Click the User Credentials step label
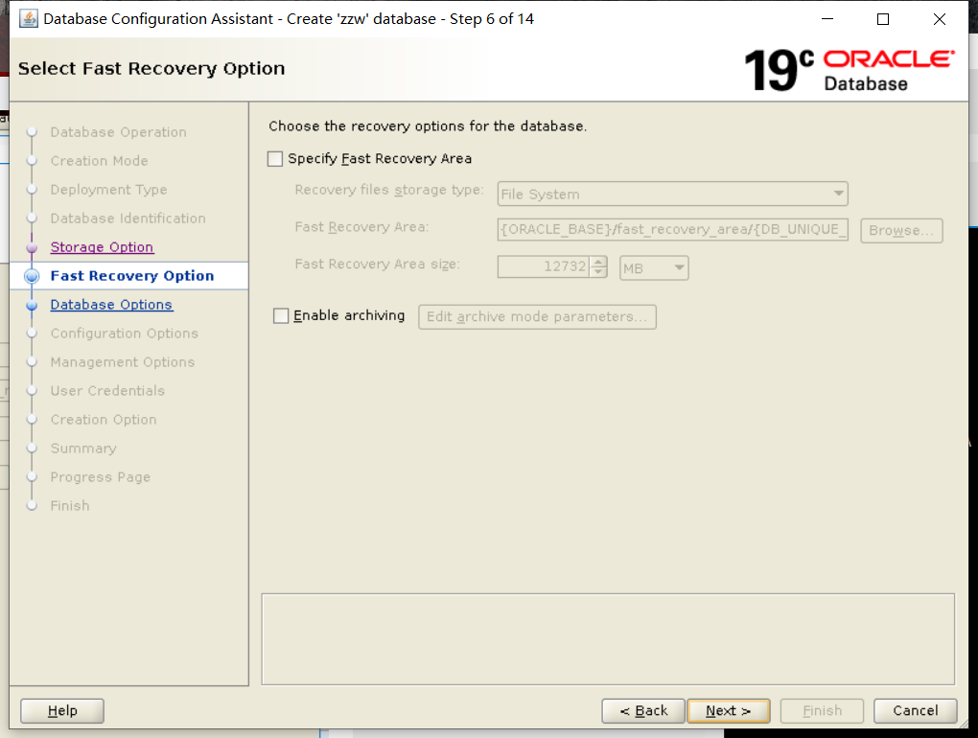Screen dimensions: 978x738 point(107,391)
